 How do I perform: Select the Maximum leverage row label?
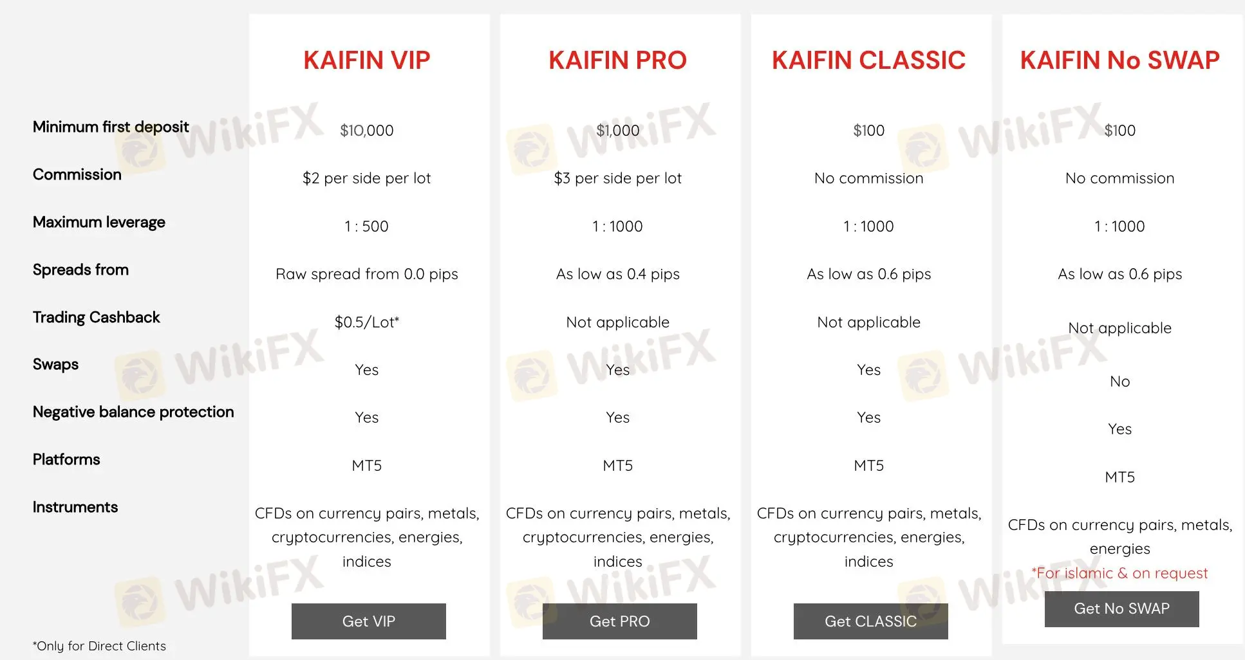tap(99, 222)
